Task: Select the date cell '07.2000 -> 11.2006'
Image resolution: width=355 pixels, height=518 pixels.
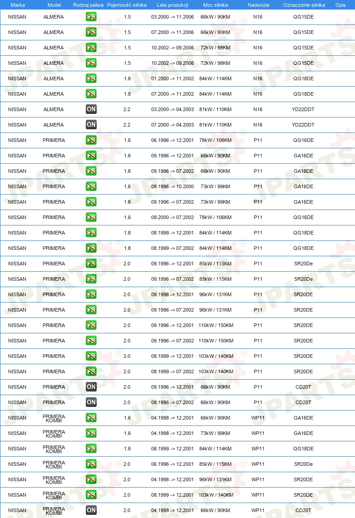Action: (173, 32)
